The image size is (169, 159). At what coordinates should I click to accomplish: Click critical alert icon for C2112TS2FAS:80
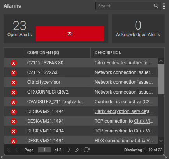coord(14,63)
